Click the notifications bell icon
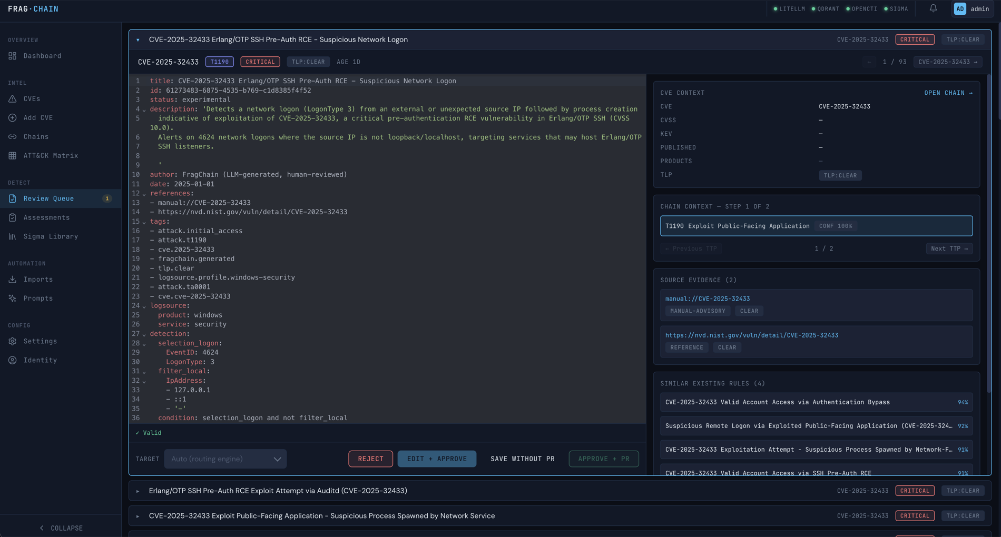 pyautogui.click(x=933, y=8)
